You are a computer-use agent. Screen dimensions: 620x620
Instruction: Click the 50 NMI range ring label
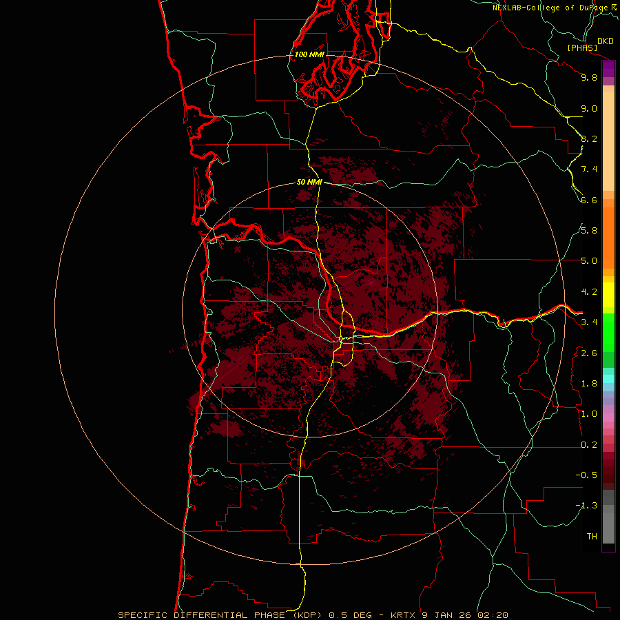(309, 182)
